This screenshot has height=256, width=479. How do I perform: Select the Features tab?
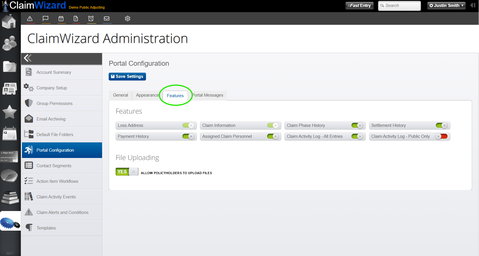click(175, 96)
